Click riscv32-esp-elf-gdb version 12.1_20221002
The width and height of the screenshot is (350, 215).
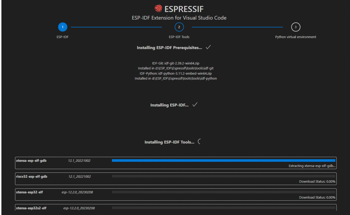[80, 177]
